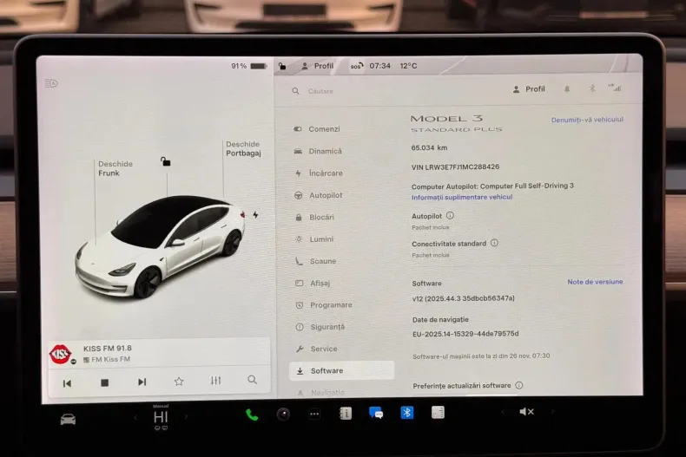Viewport: 686px width, 457px height.
Task: Decrease volume with left chevron
Action: [502, 412]
